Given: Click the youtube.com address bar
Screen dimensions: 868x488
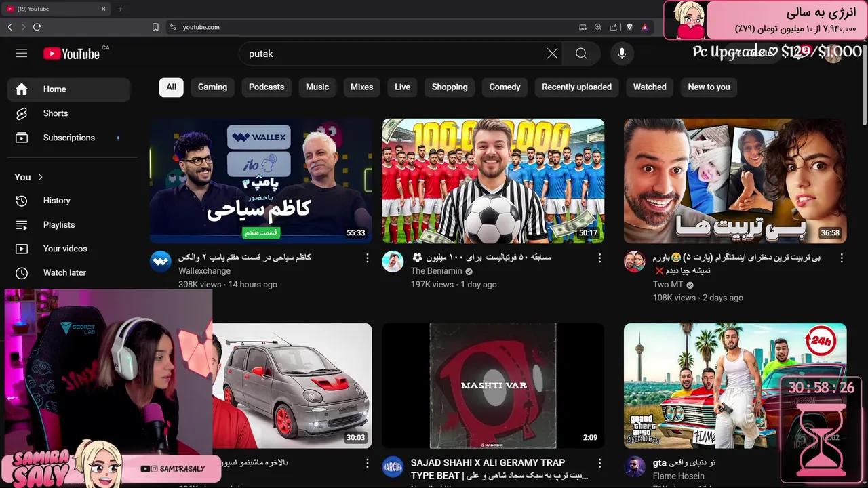Looking at the screenshot, I should [x=373, y=27].
